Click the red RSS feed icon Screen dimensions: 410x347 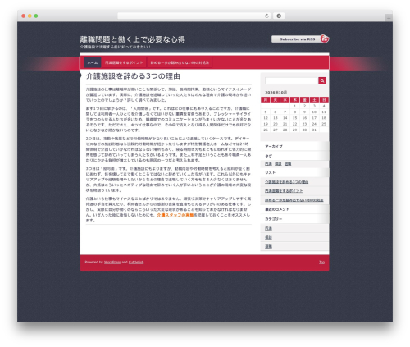(x=325, y=39)
